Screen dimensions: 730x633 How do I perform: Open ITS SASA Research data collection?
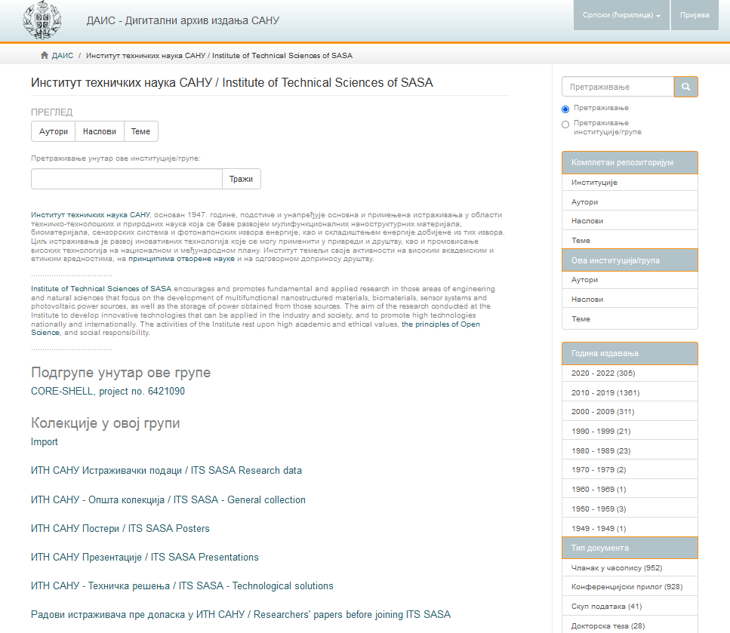pos(166,471)
